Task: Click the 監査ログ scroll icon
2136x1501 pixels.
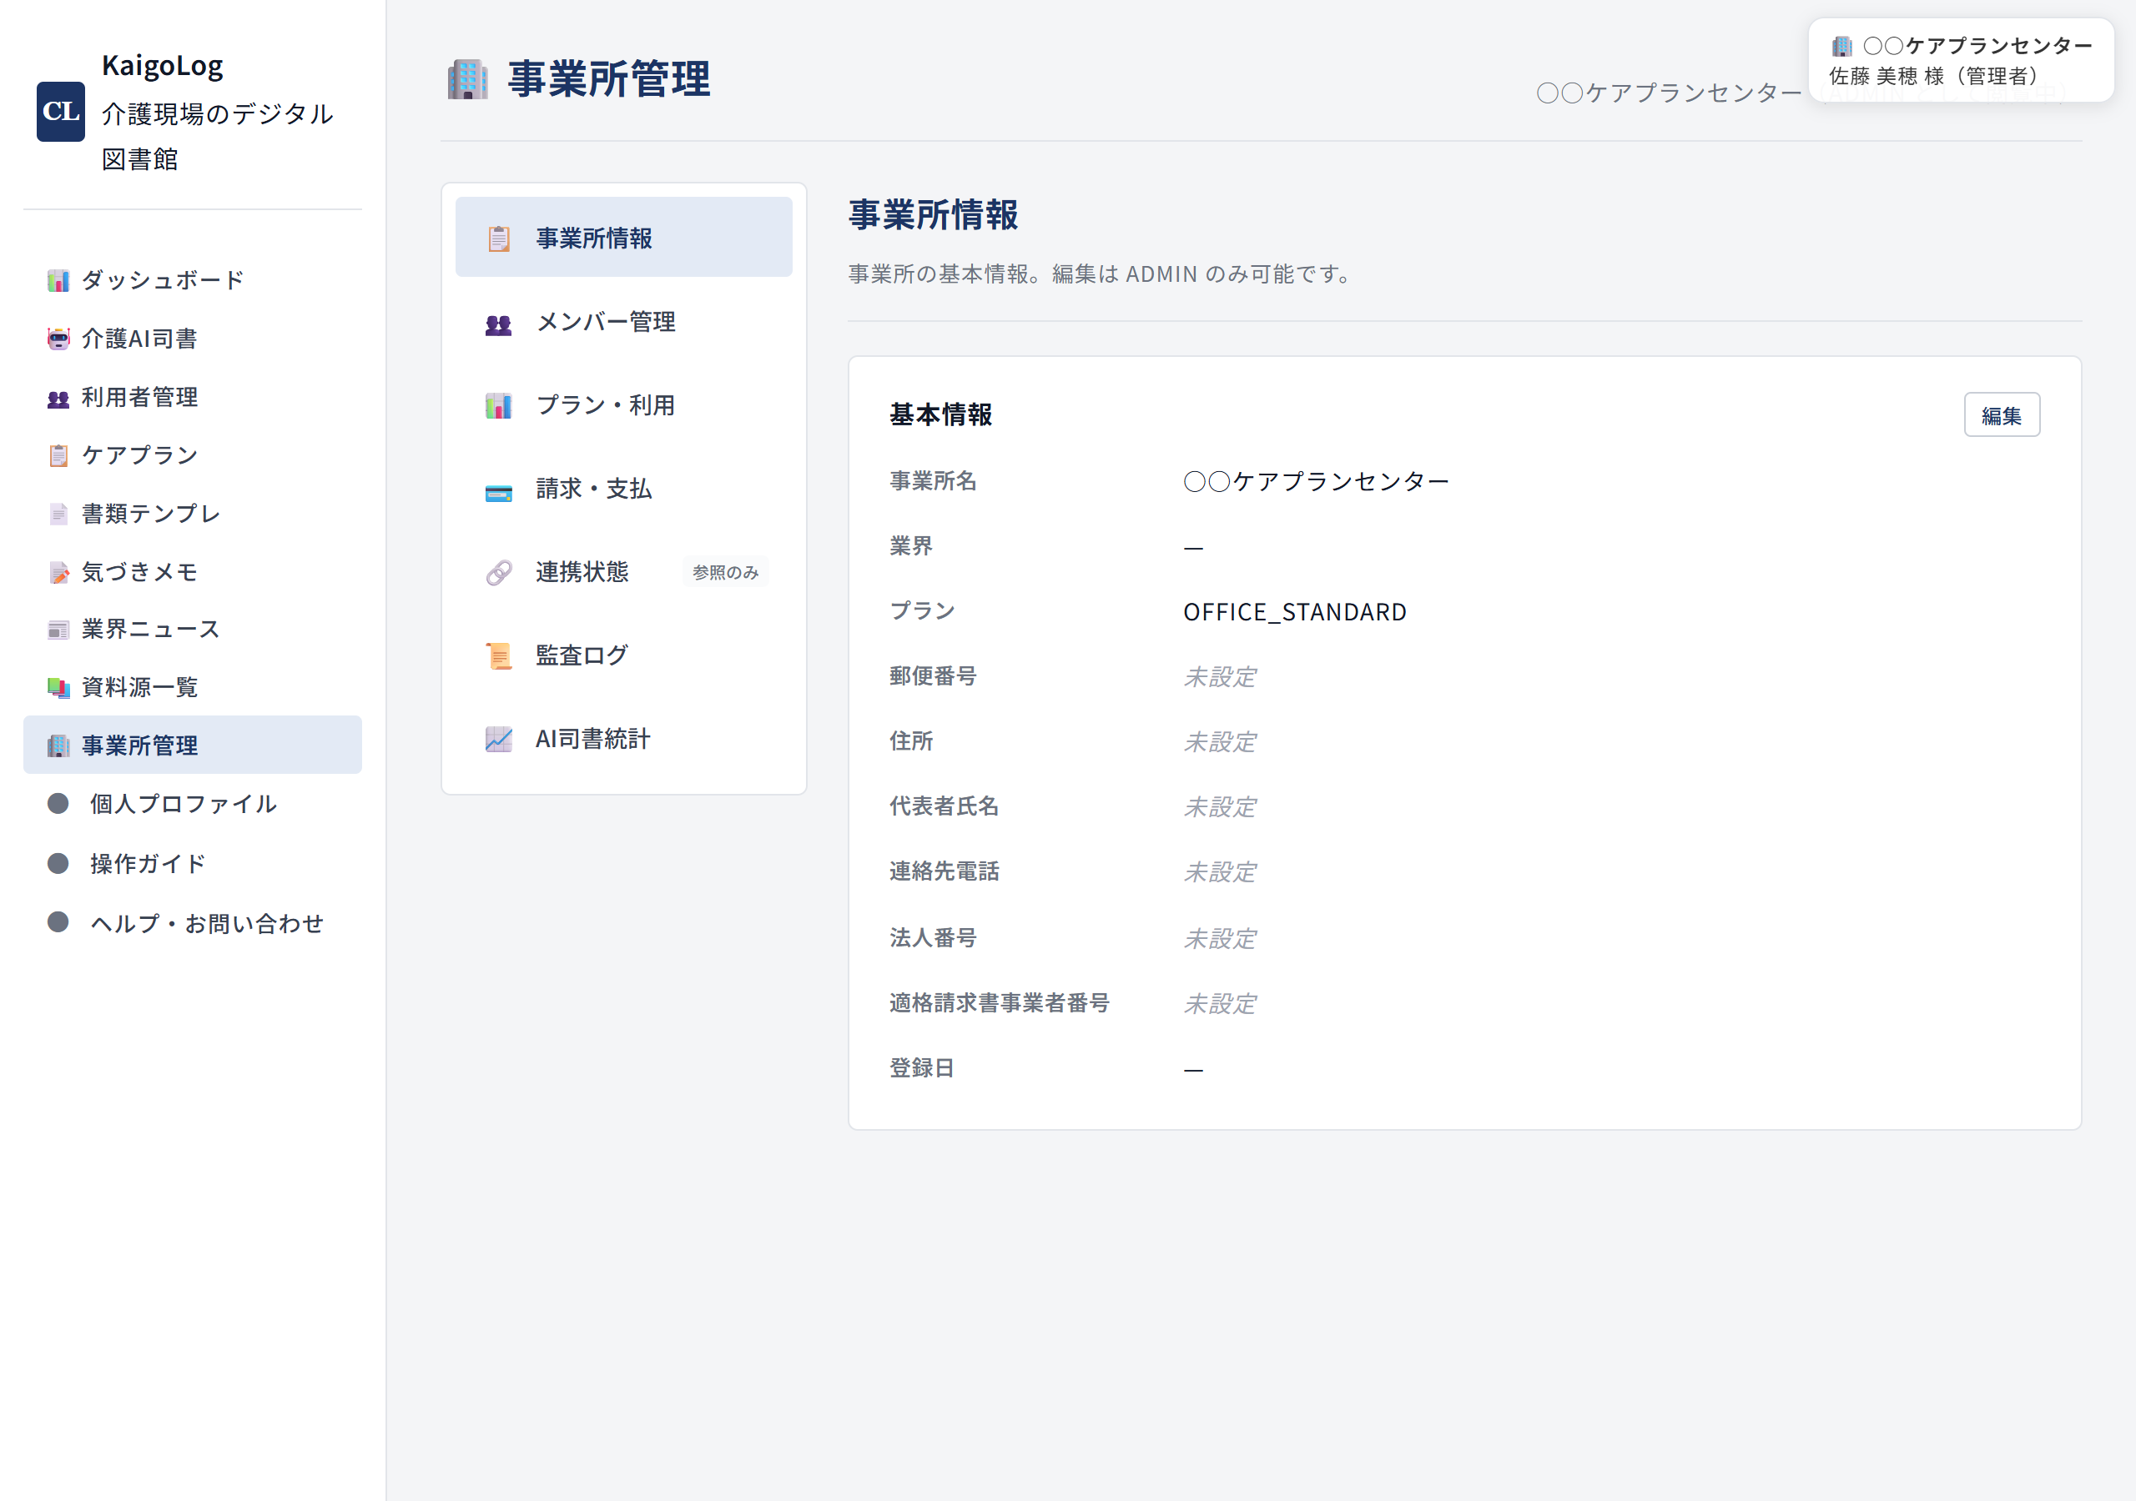Action: [x=499, y=656]
